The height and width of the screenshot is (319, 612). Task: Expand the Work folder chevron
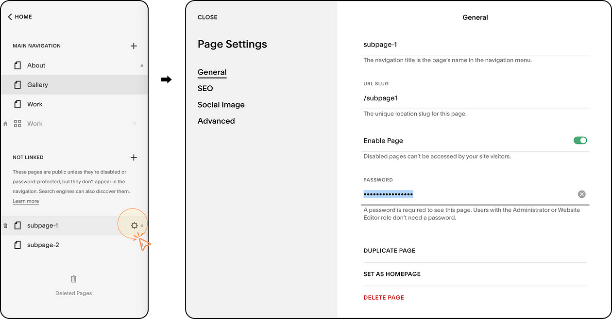(135, 124)
